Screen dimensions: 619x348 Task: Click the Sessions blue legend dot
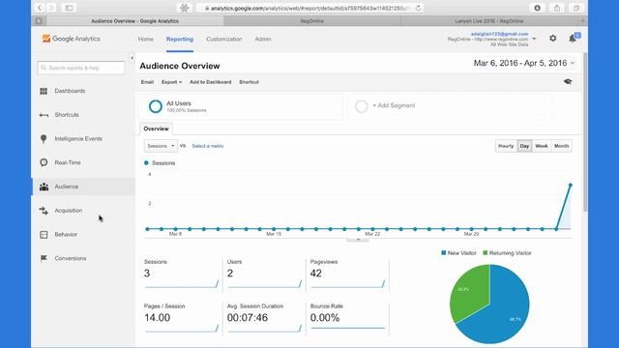[146, 163]
